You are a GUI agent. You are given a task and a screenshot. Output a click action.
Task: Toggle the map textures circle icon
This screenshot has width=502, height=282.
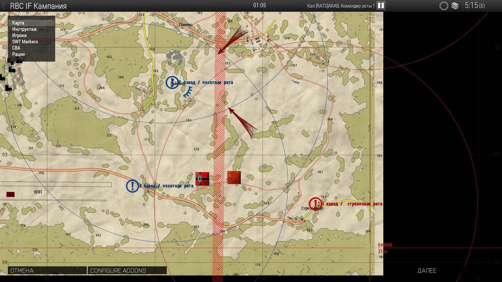click(x=444, y=6)
